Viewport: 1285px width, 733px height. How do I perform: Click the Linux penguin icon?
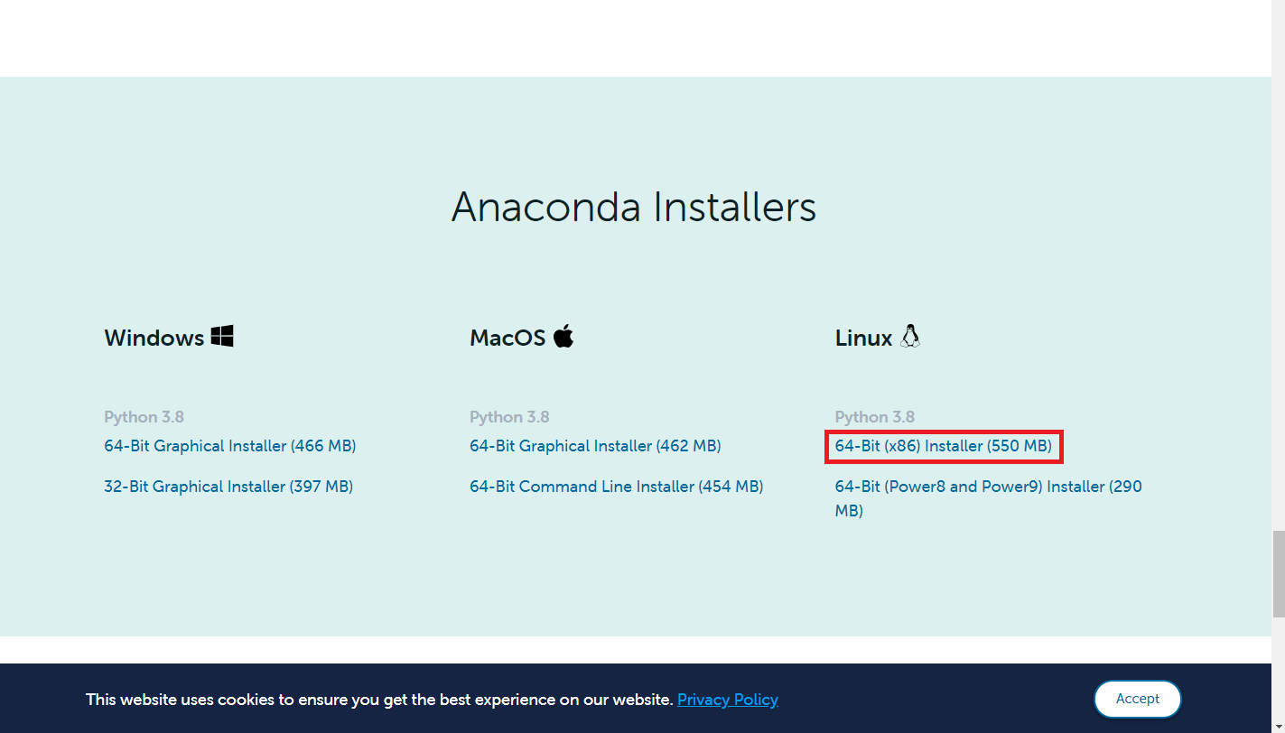tap(910, 337)
